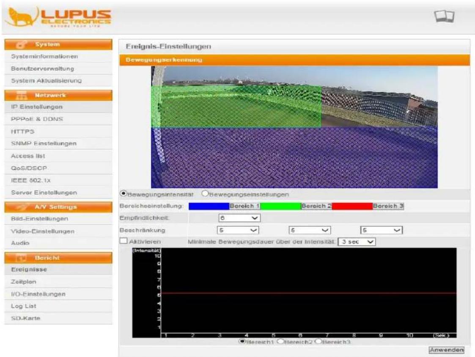Go to IP Einstellungen
This screenshot has height=357, width=475.
[x=58, y=107]
